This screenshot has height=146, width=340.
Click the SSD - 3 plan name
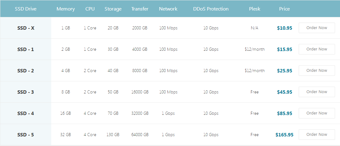click(x=26, y=92)
